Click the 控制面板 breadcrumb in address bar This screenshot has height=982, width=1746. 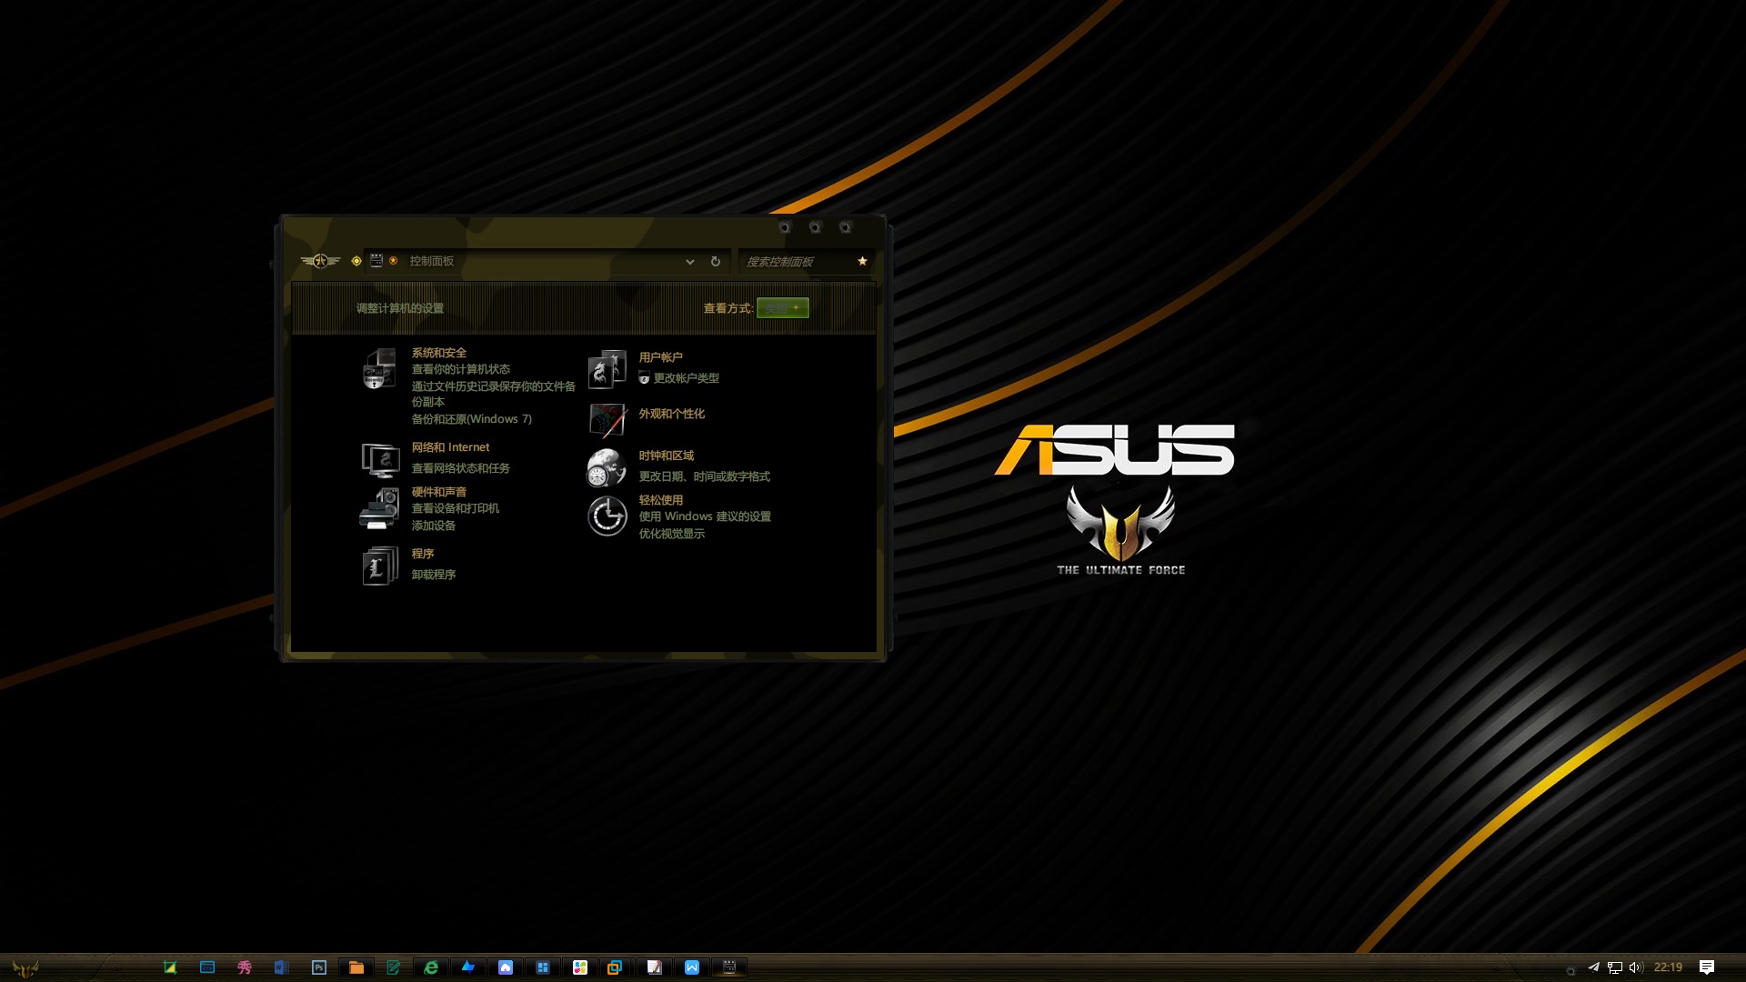[x=431, y=261]
